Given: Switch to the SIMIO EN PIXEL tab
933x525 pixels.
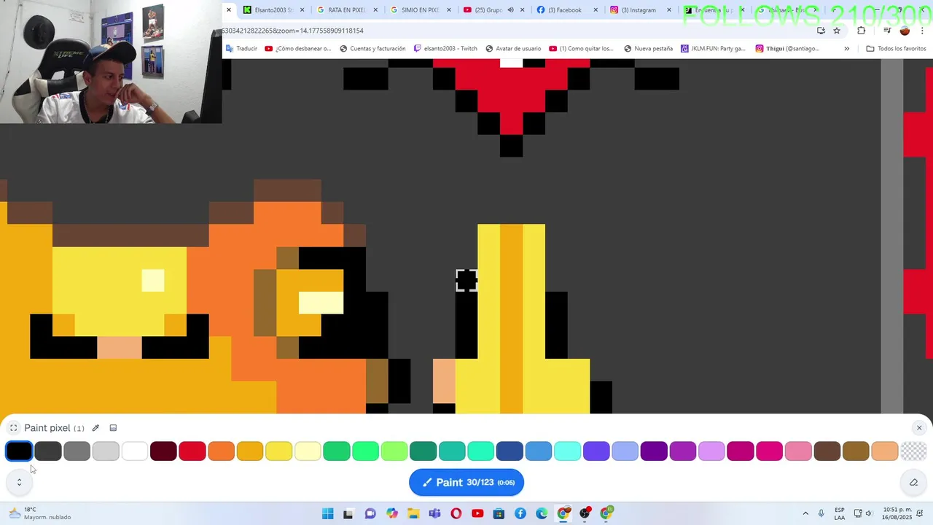Looking at the screenshot, I should [x=421, y=10].
